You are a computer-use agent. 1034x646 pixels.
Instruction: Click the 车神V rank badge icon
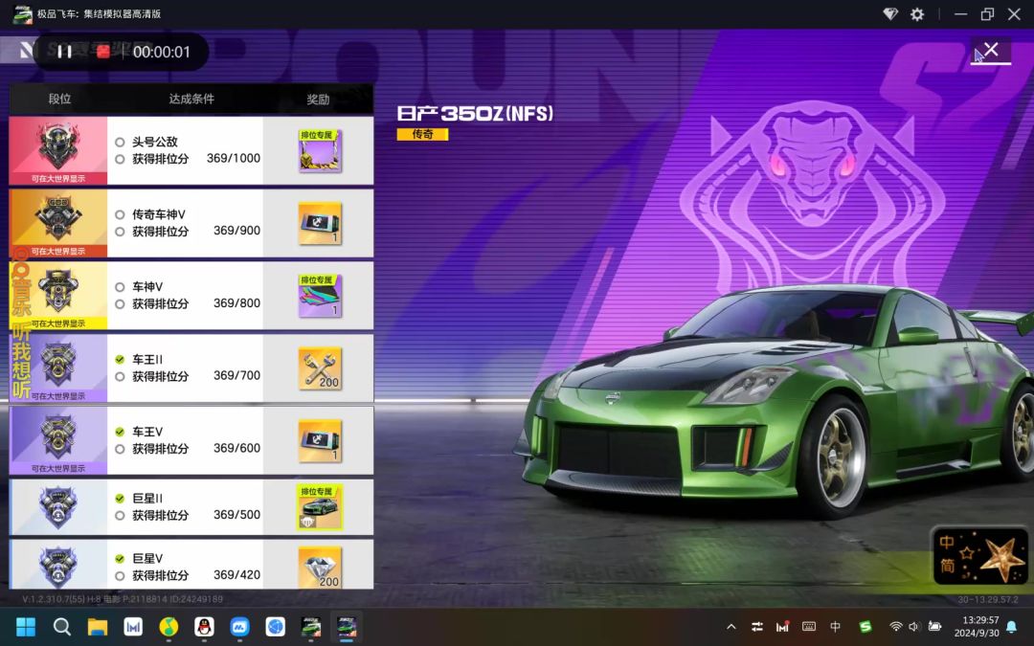tap(58, 291)
